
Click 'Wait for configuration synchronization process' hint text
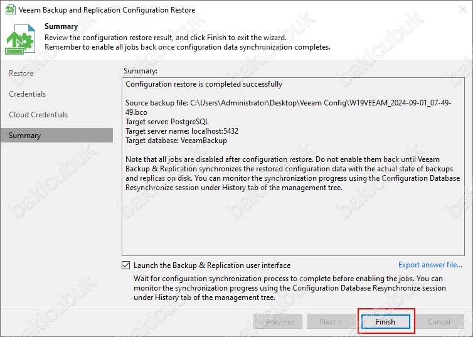coord(290,288)
